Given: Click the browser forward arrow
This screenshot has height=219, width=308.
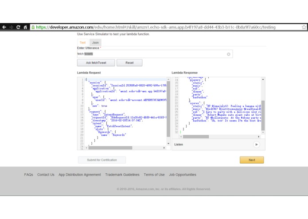Looking at the screenshot, I should pyautogui.click(x=11, y=27).
